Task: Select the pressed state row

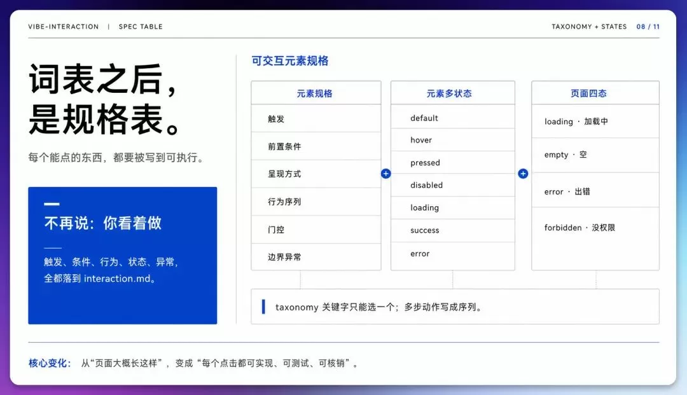Action: pos(453,162)
